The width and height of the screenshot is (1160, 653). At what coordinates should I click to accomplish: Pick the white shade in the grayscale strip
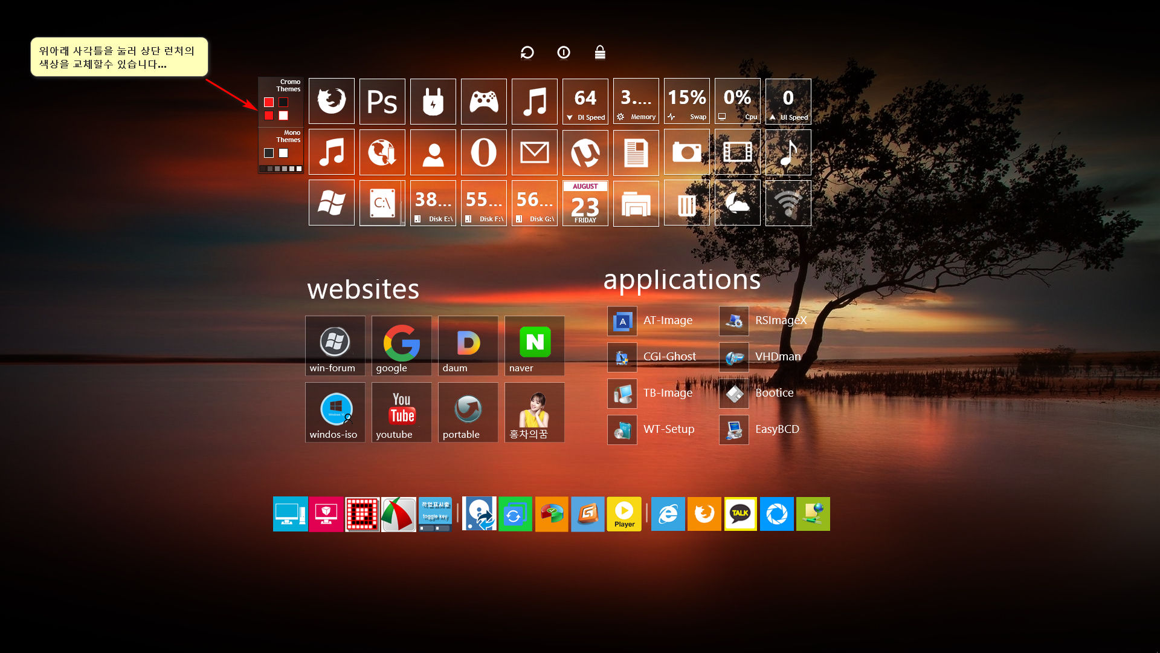tap(299, 169)
